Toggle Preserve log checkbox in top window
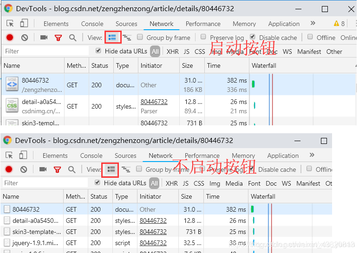The height and width of the screenshot is (253, 359). coord(203,37)
